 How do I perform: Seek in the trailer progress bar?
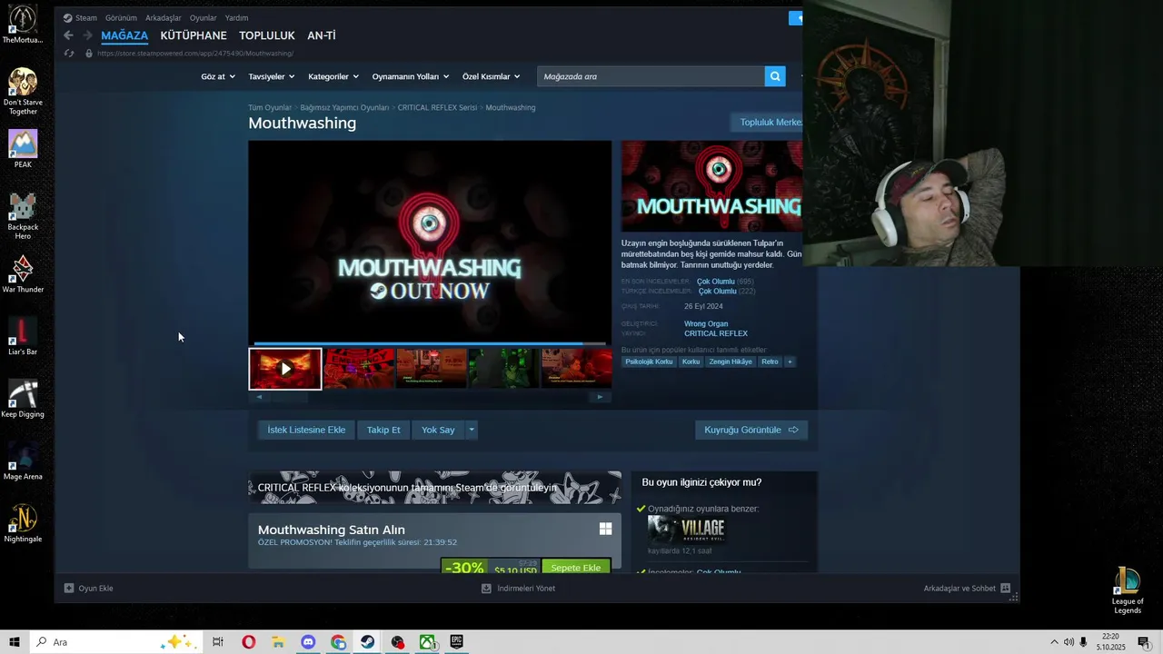(x=430, y=343)
